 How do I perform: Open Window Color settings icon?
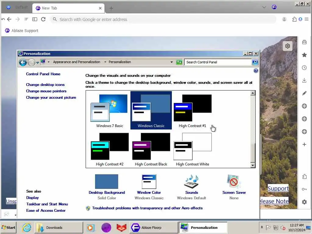click(149, 182)
